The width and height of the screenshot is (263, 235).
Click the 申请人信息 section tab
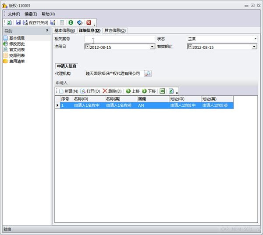[67, 66]
